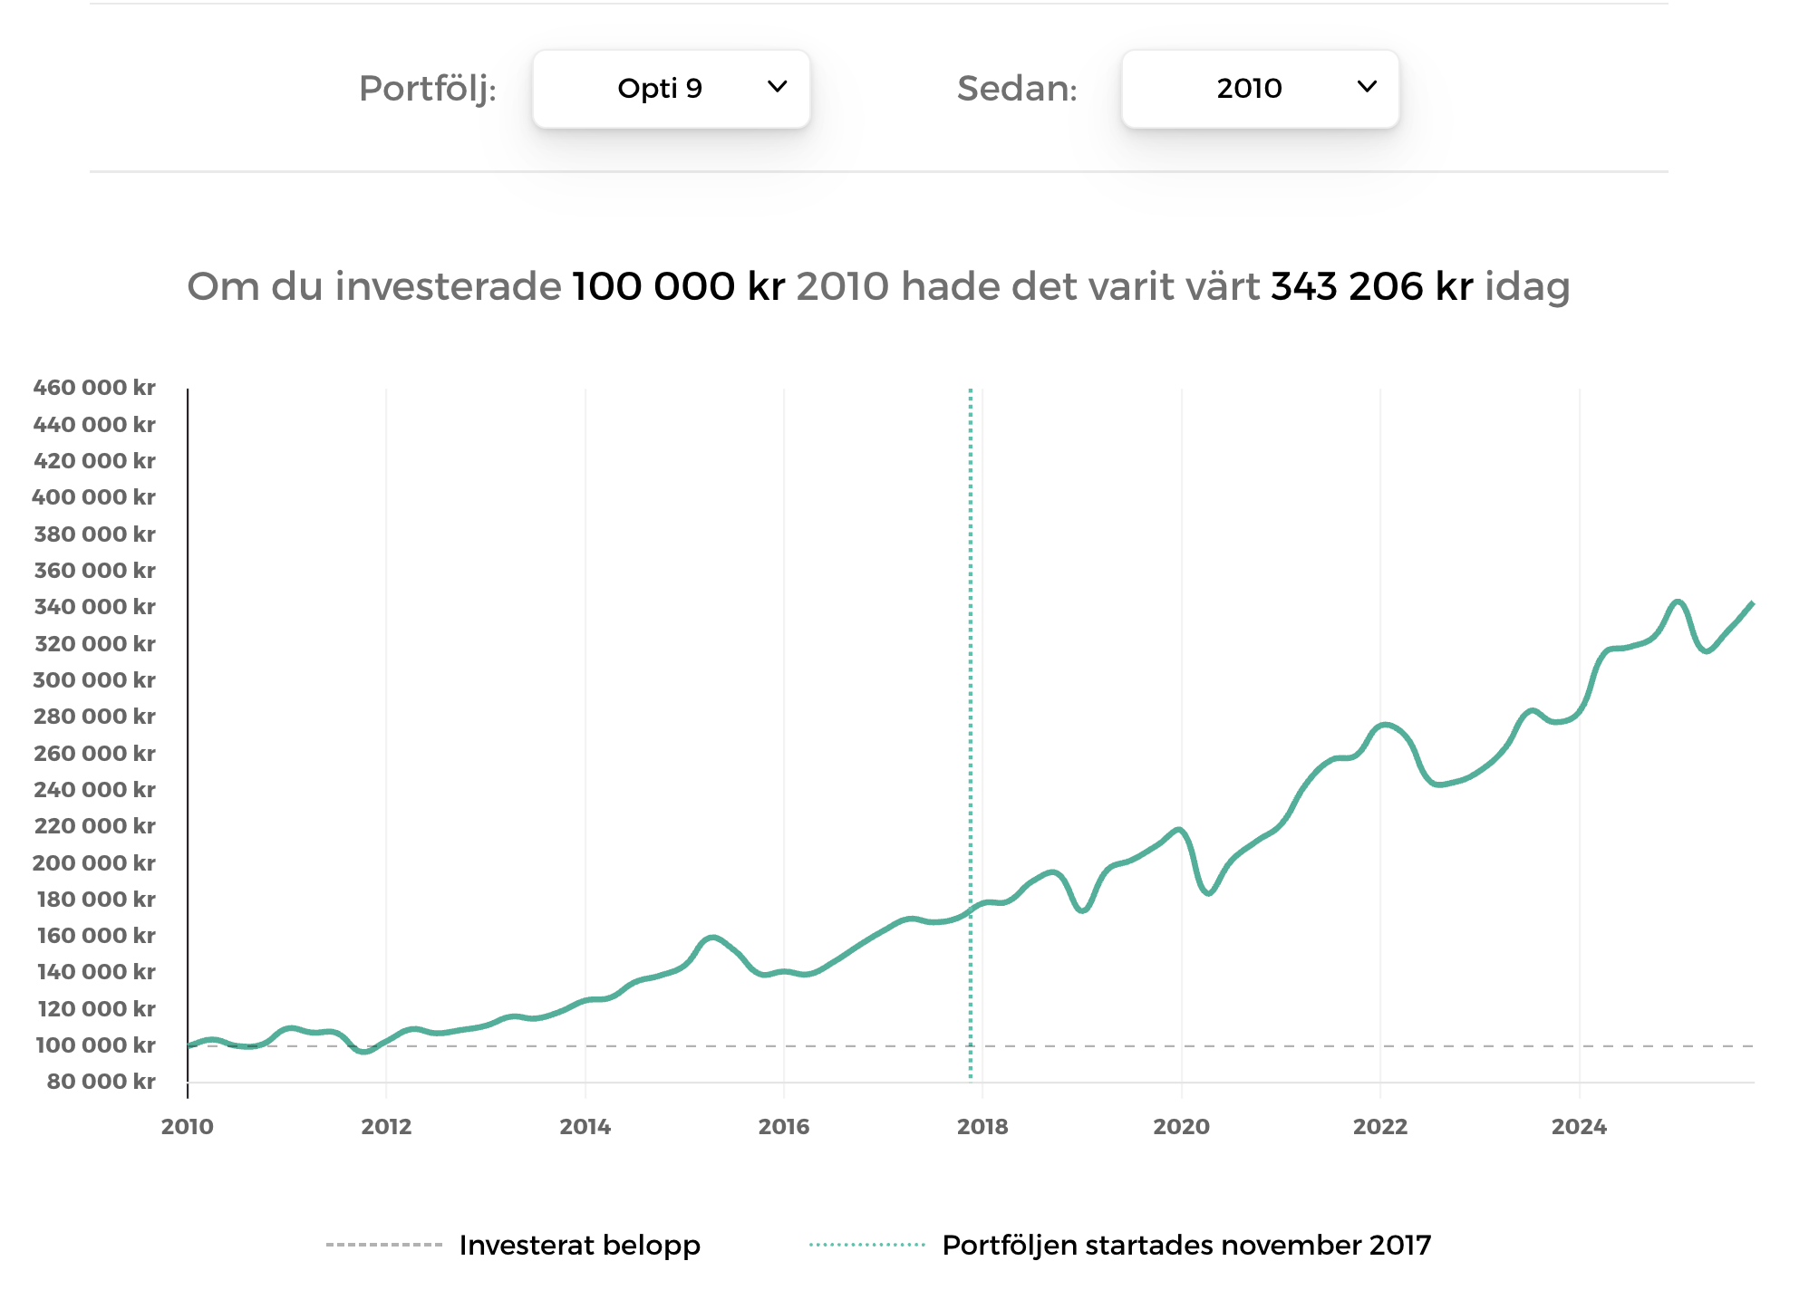Click the gray dashed legend line swatch

(383, 1245)
